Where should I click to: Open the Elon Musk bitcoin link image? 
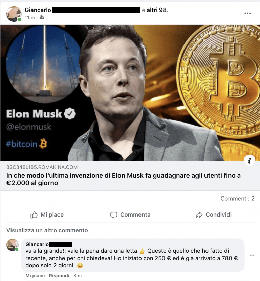click(x=130, y=93)
